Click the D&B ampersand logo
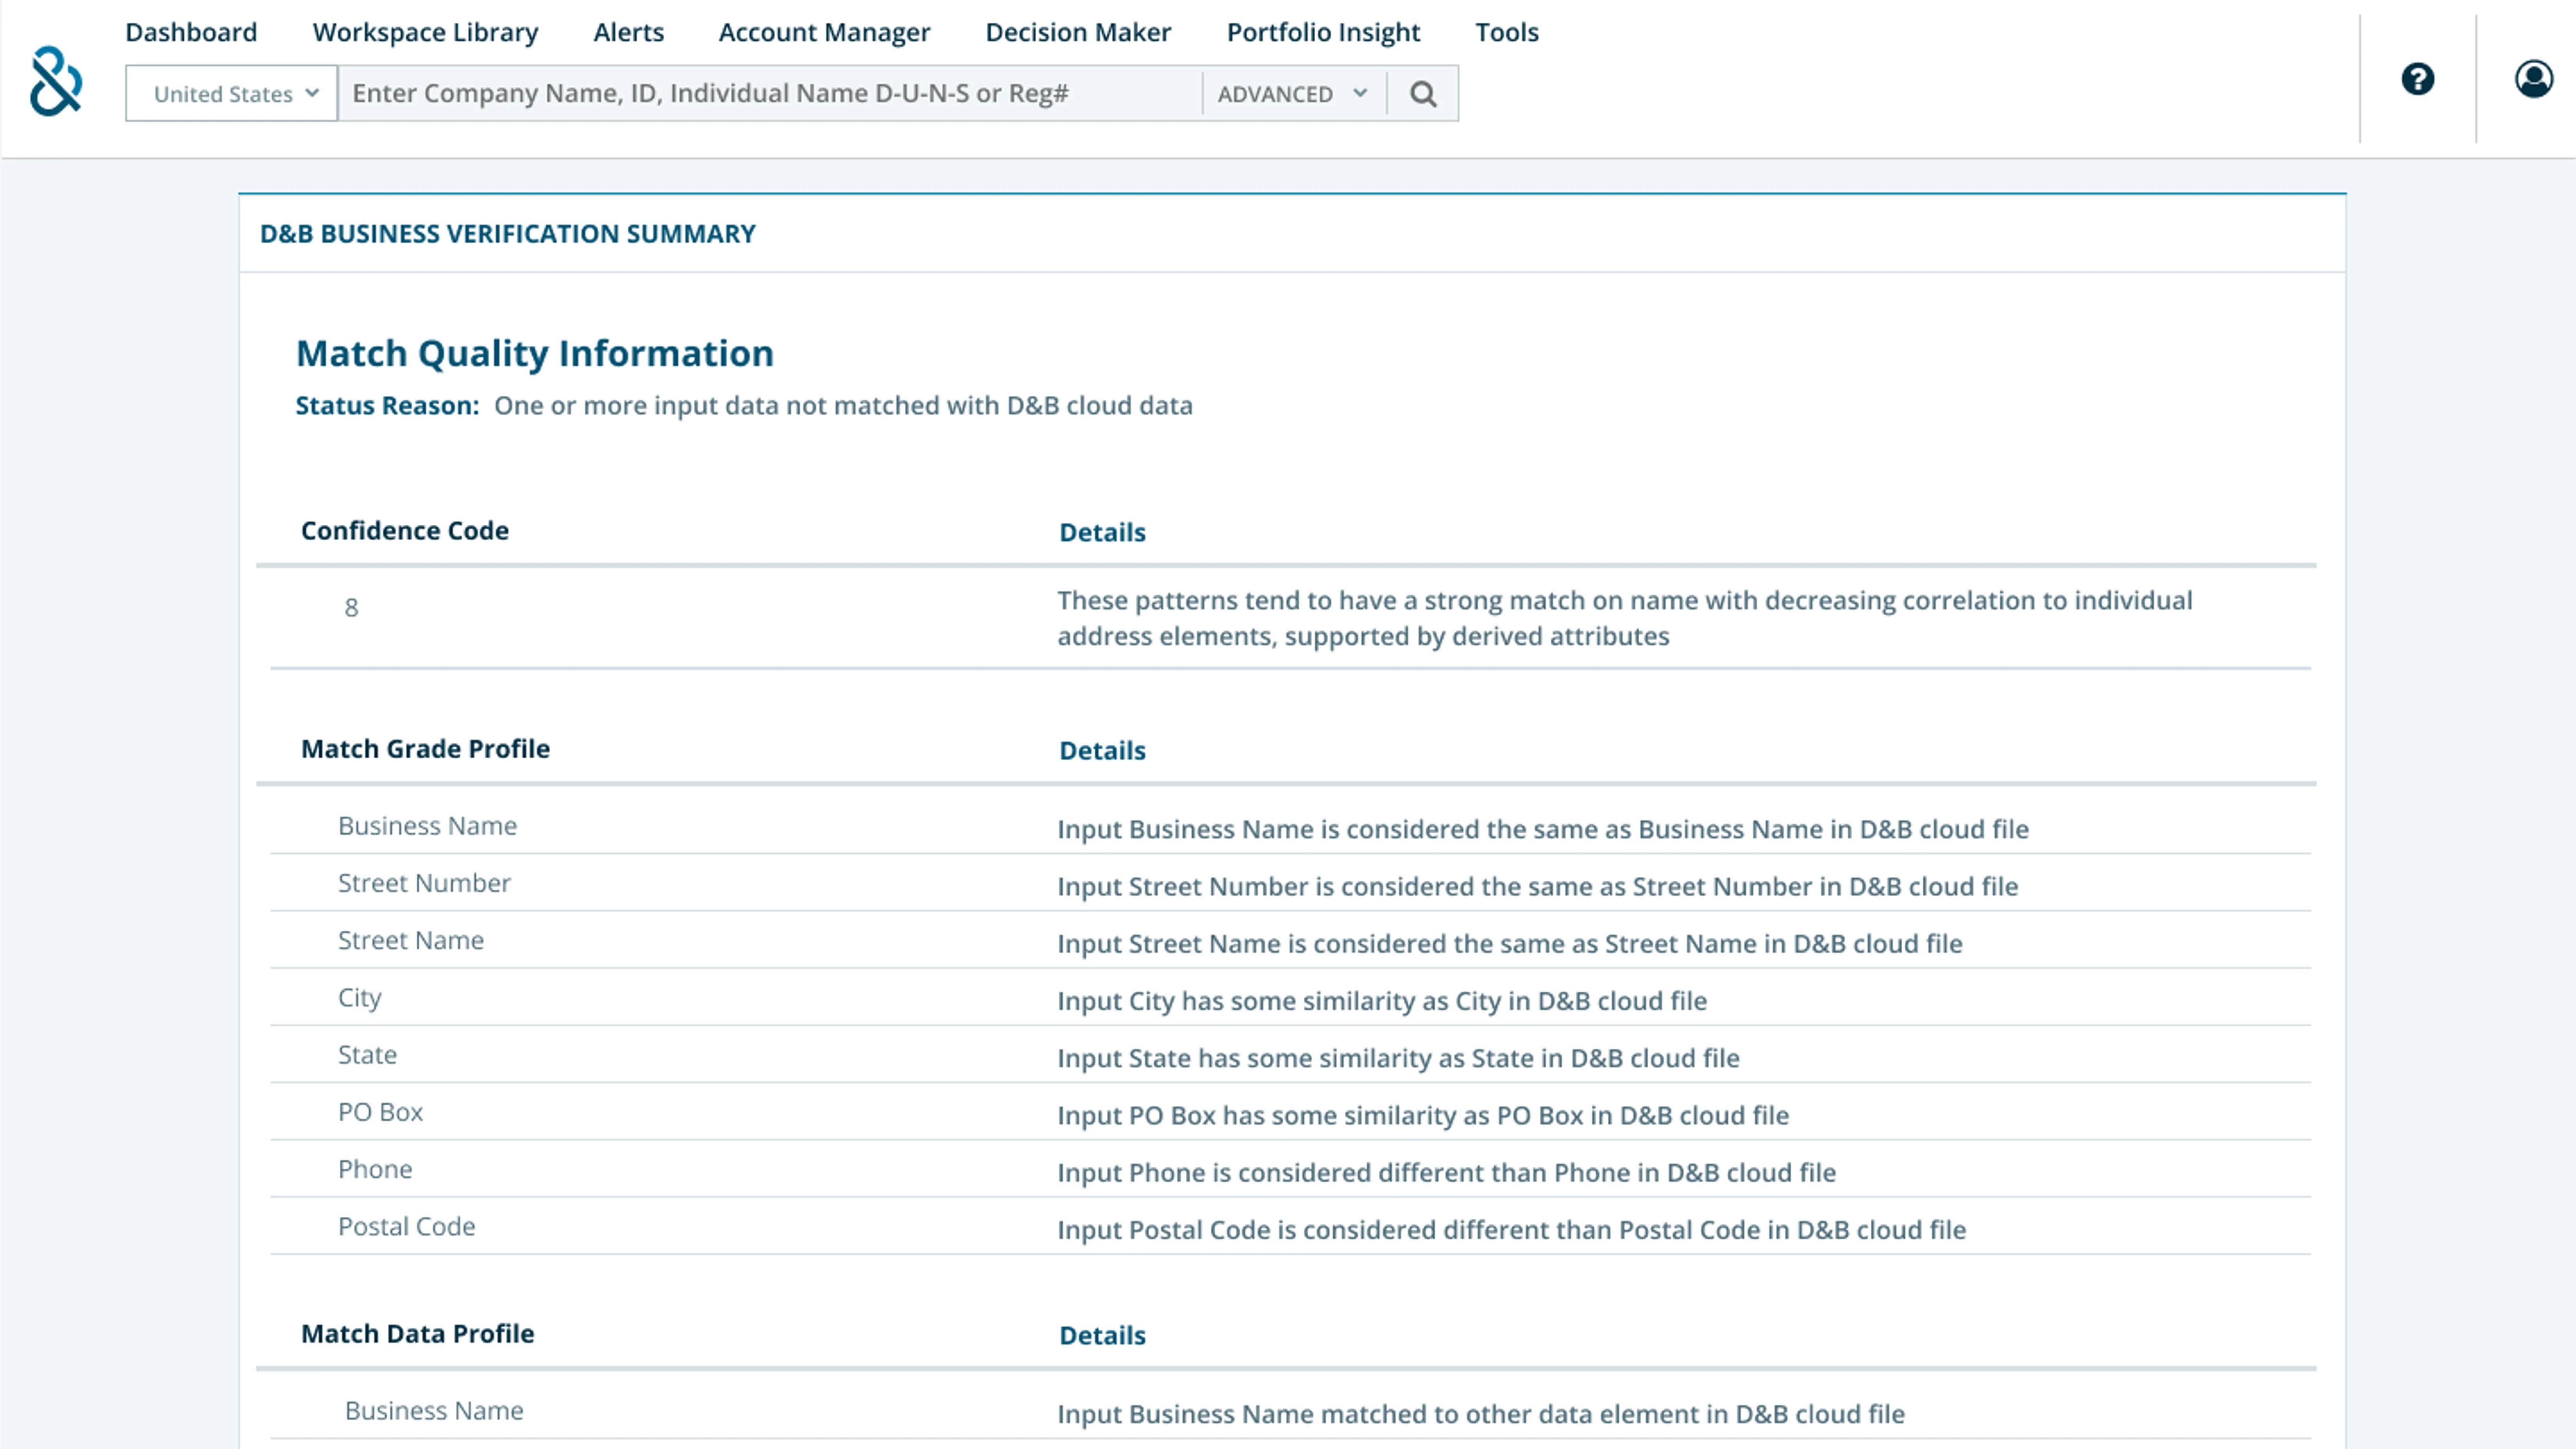The width and height of the screenshot is (2576, 1449). click(x=56, y=82)
